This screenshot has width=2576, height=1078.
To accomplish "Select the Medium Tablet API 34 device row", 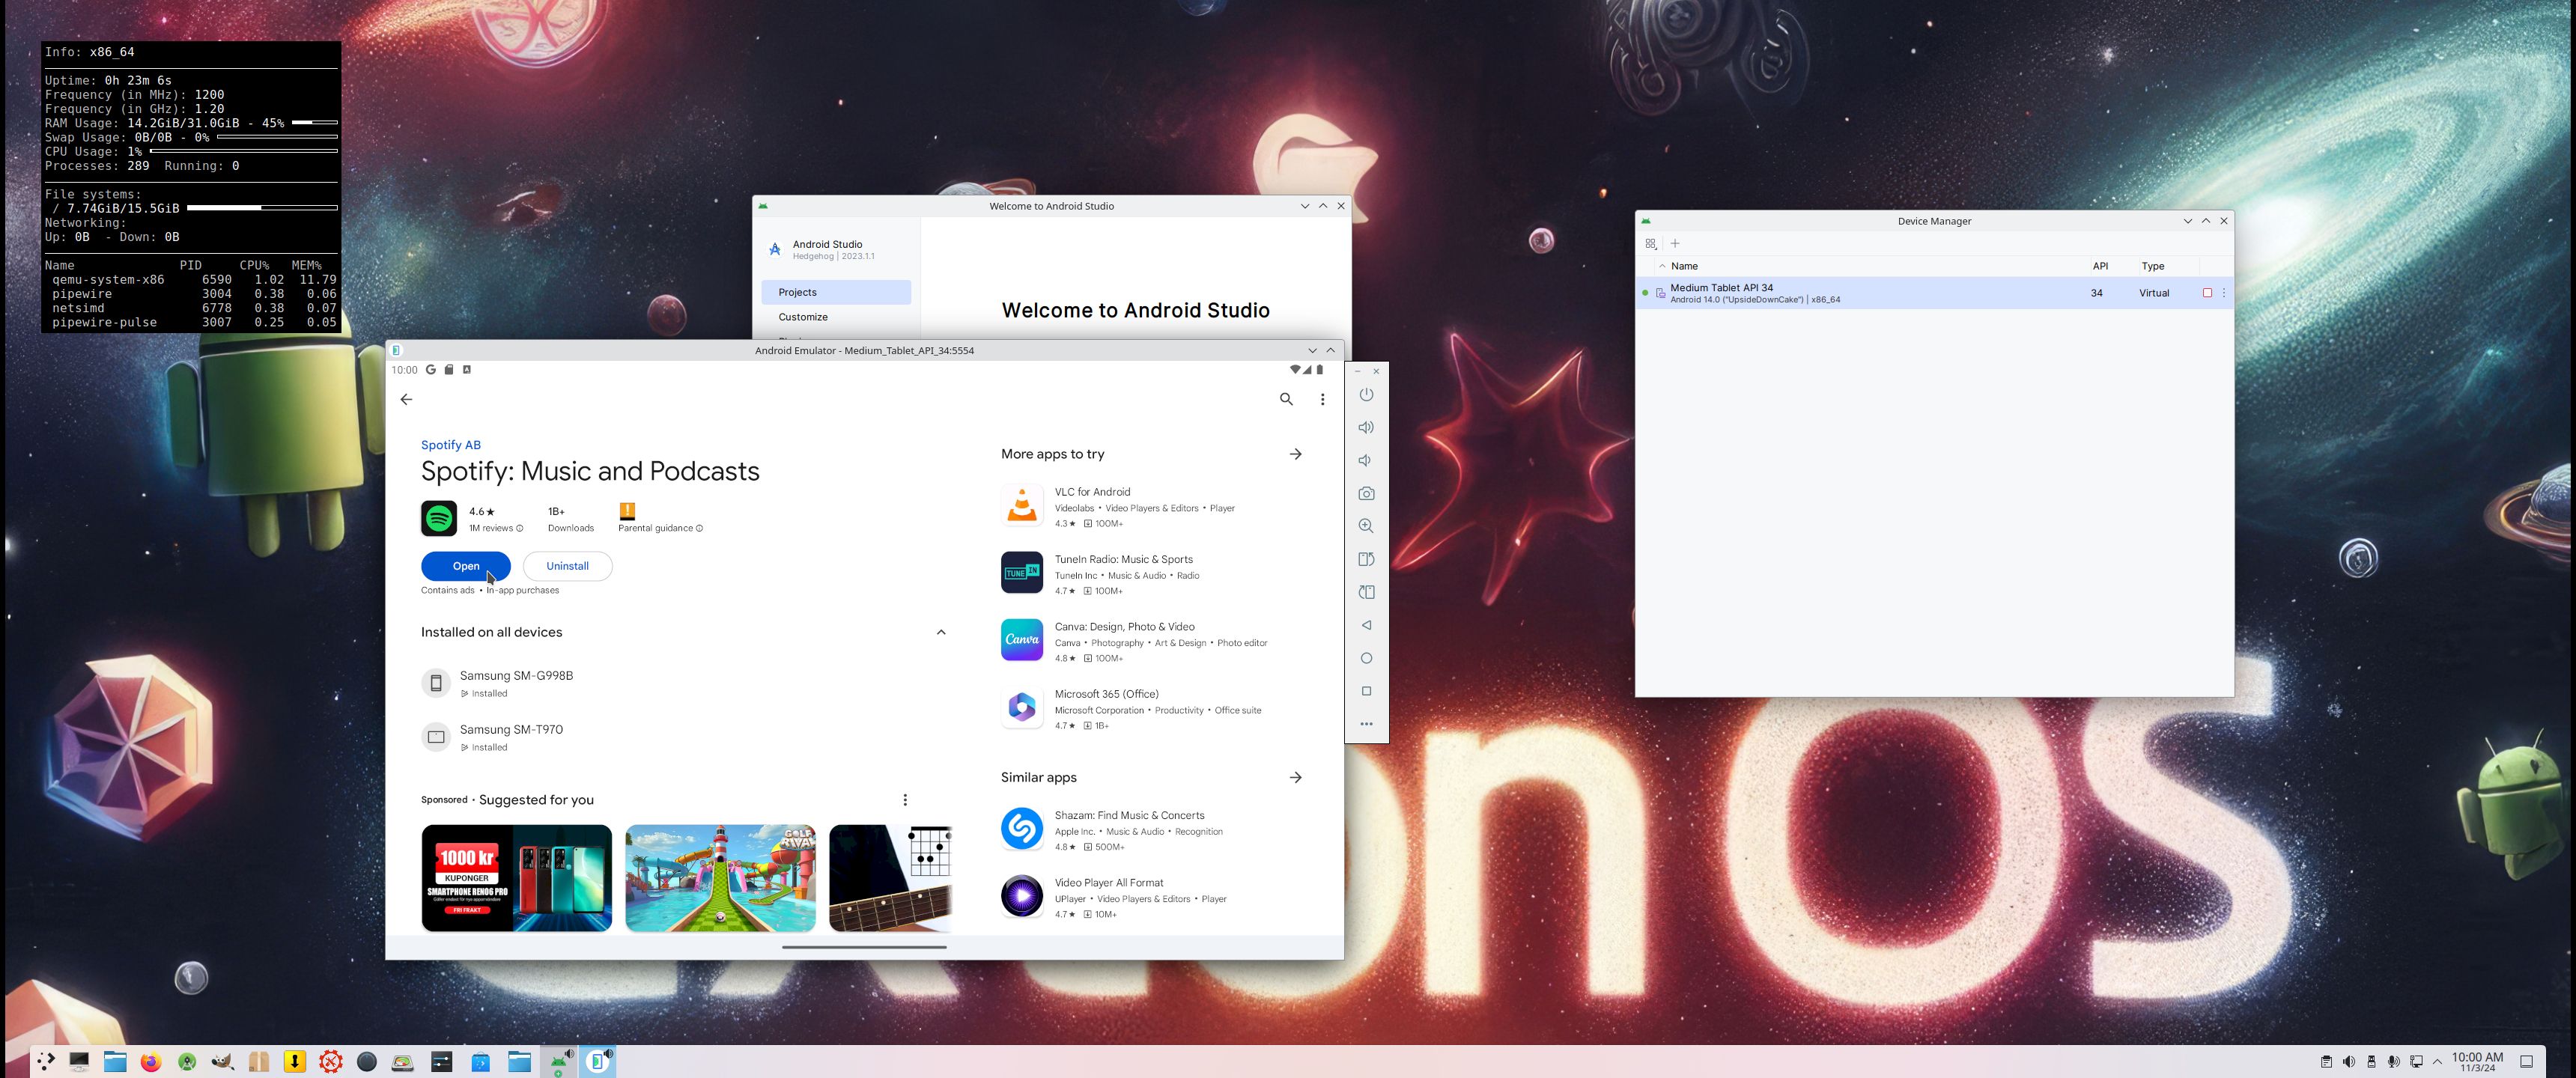I will (1934, 293).
